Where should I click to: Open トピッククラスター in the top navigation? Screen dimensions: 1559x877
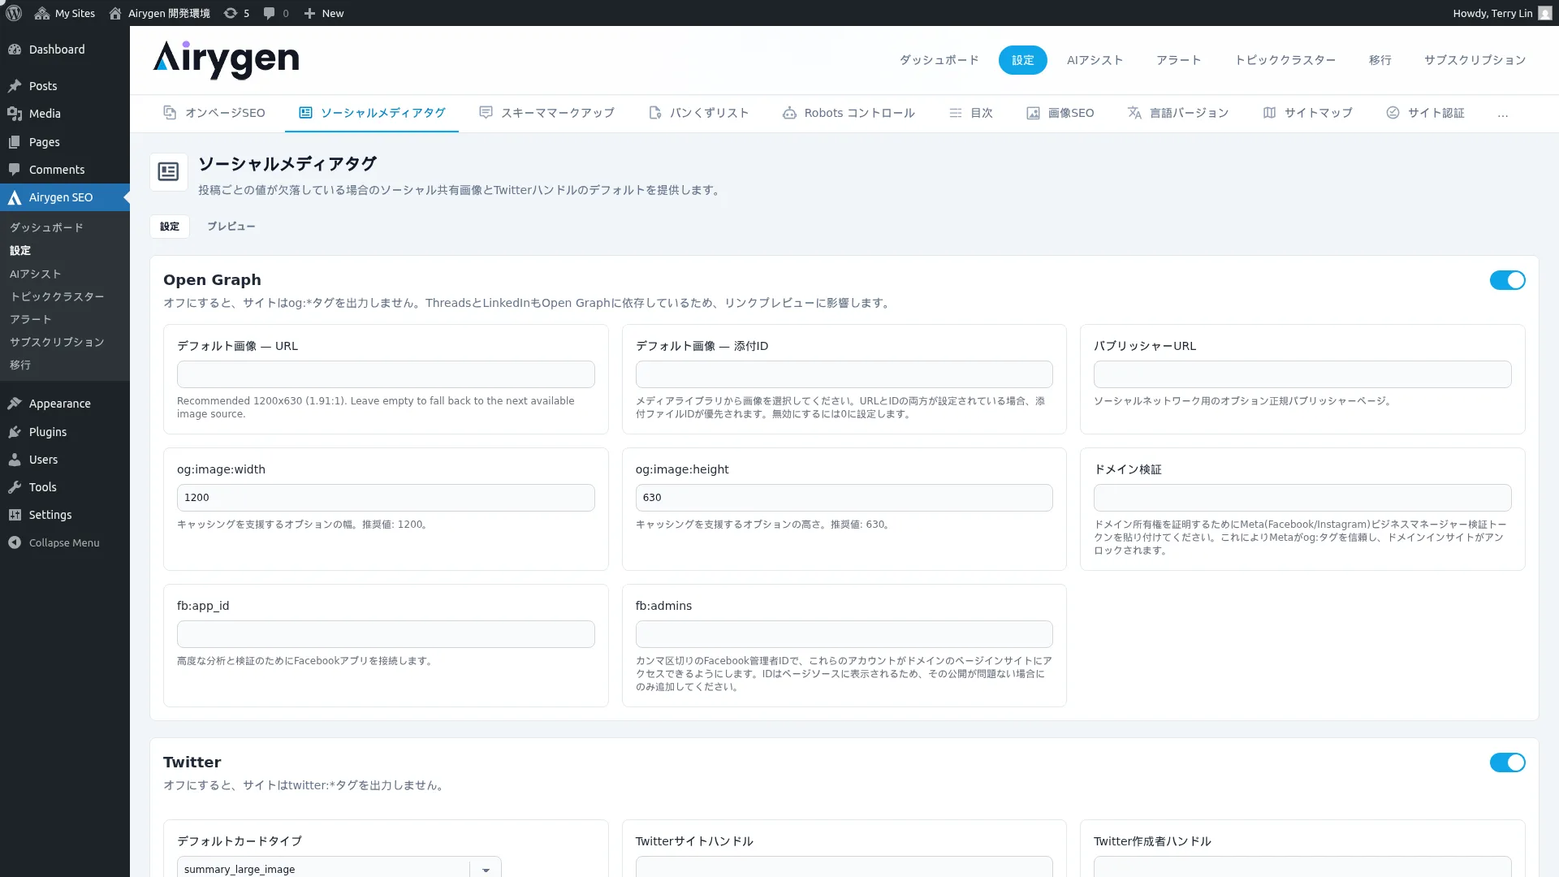tap(1285, 60)
